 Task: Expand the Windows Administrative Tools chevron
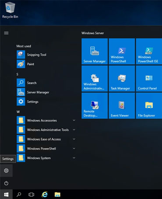pos(74,130)
